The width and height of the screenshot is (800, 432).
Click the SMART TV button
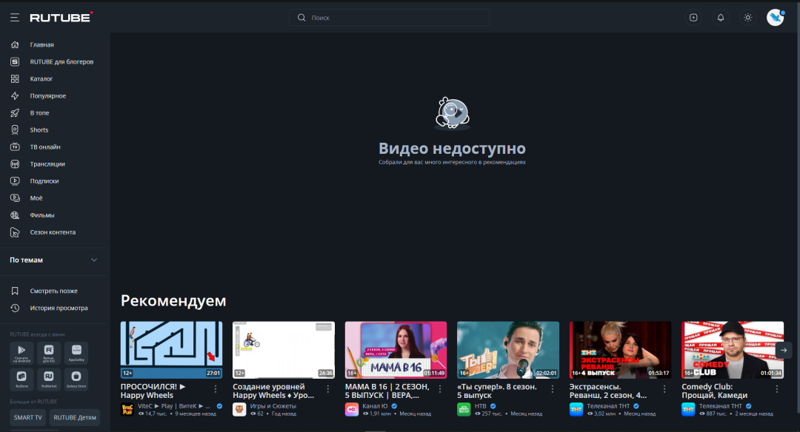coord(28,418)
